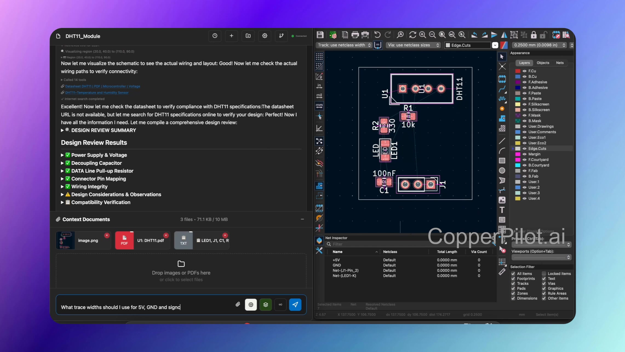The height and width of the screenshot is (352, 625).
Task: Open the grid size dropdown
Action: (x=540, y=45)
